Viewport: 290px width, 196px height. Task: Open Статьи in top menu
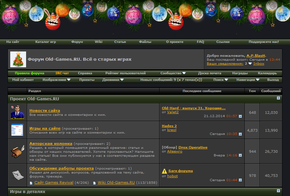click(120, 42)
